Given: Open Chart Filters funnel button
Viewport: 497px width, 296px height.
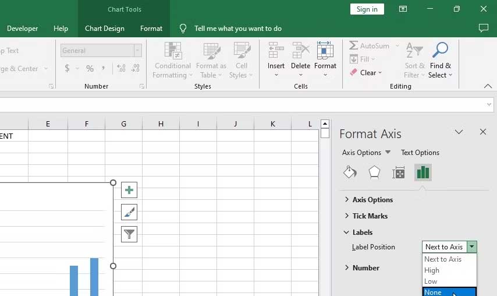Looking at the screenshot, I should 129,234.
